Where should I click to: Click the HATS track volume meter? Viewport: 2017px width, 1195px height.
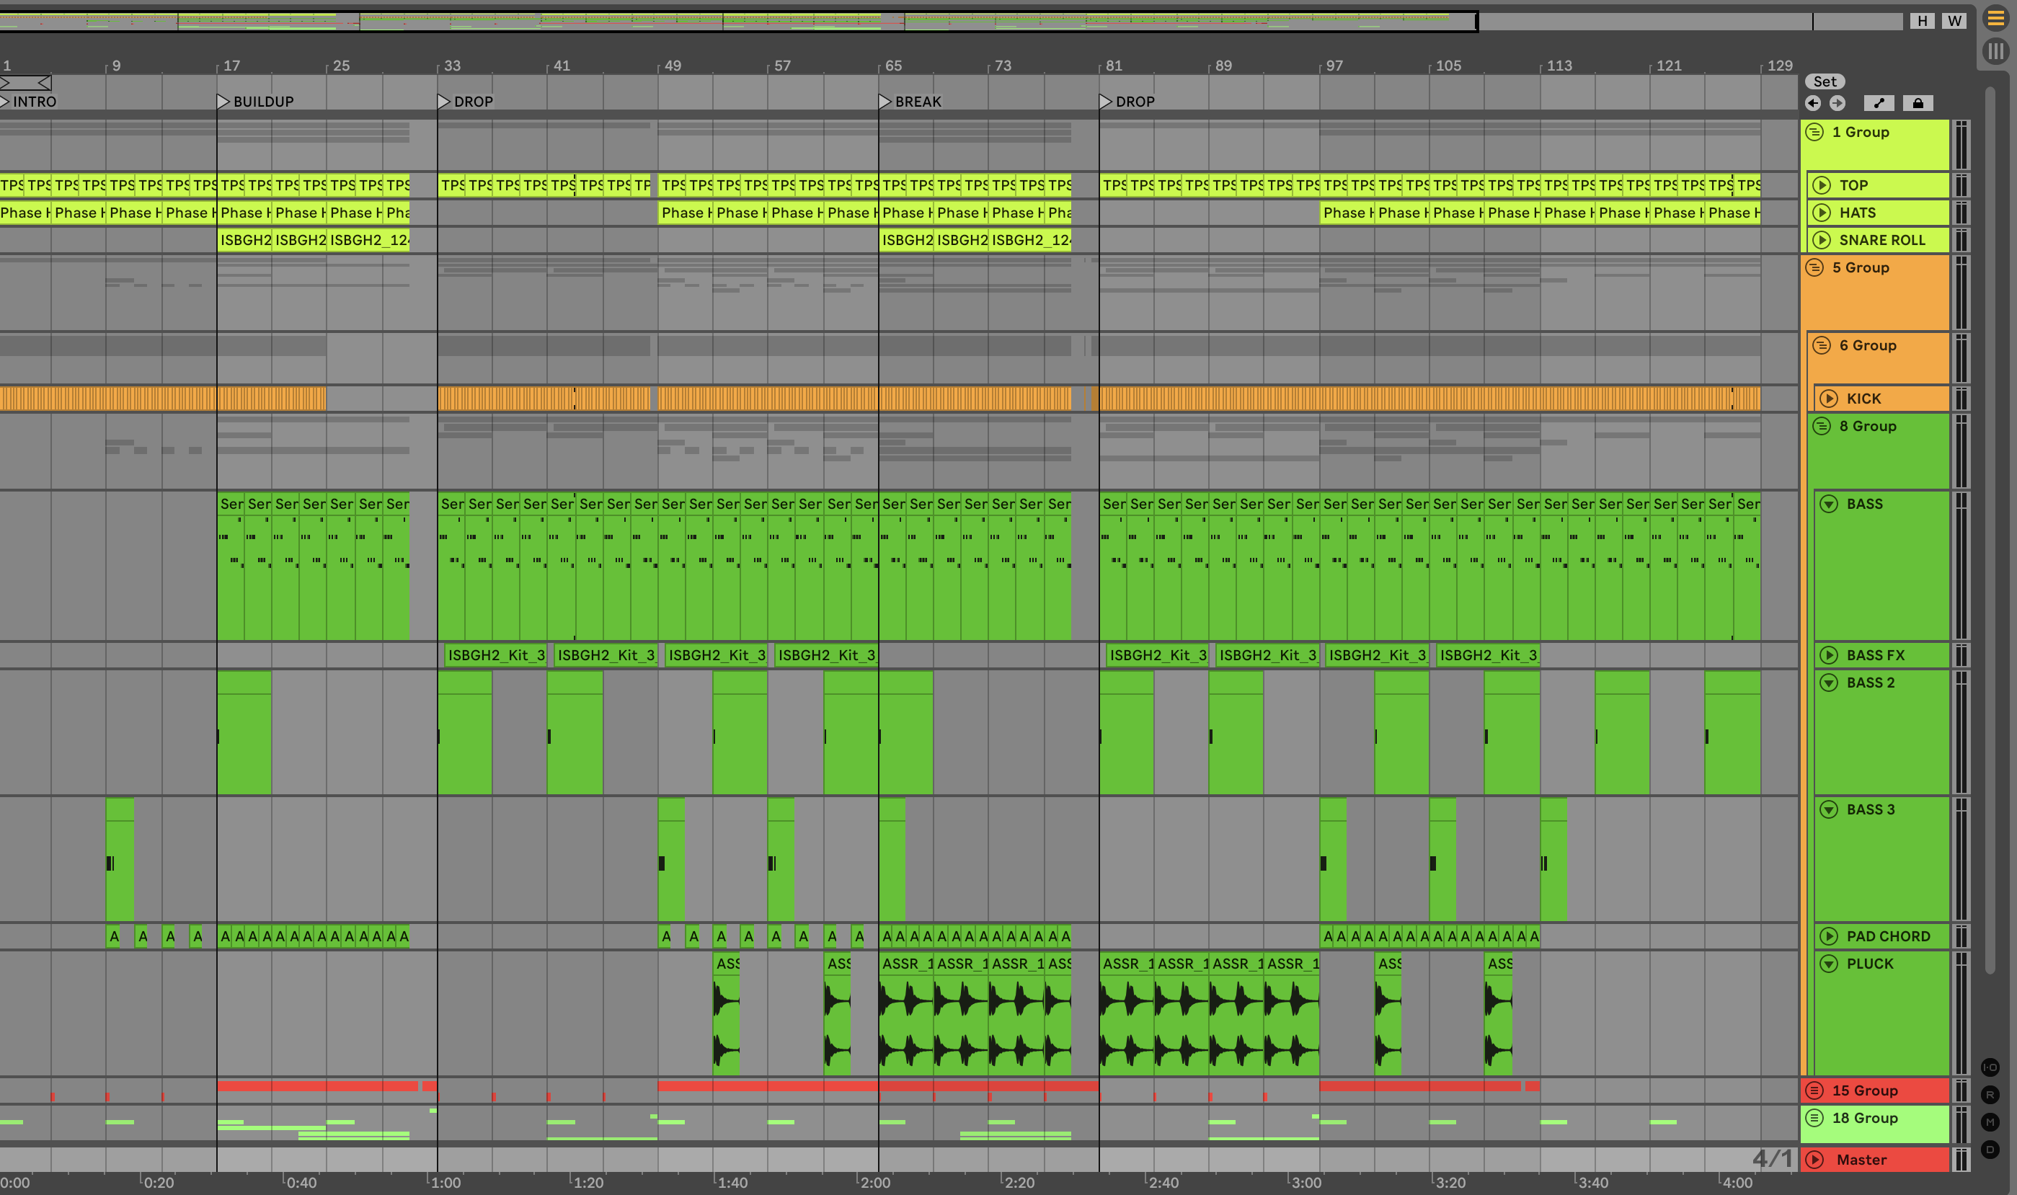point(1961,213)
